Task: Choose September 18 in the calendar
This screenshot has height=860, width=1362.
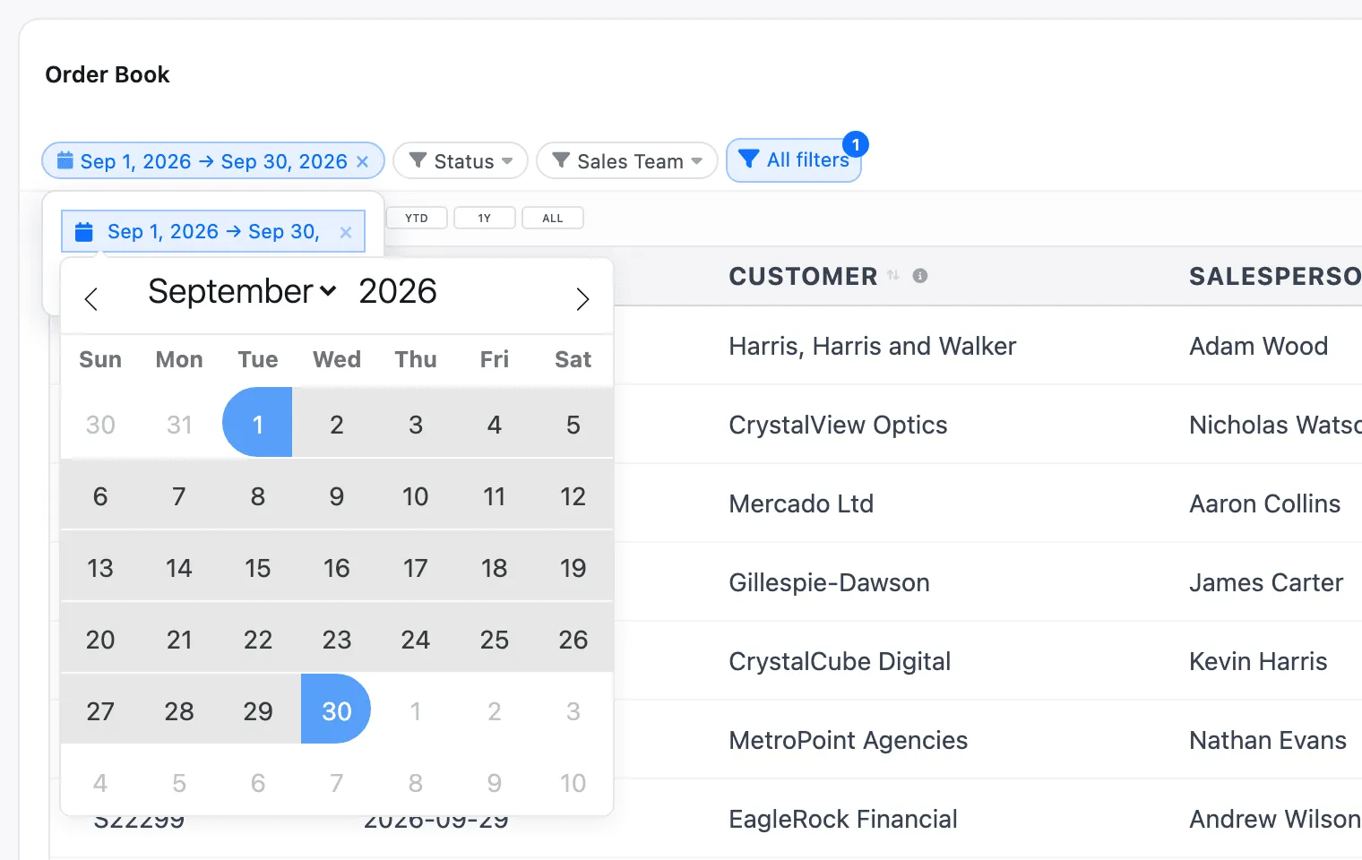Action: 495,568
